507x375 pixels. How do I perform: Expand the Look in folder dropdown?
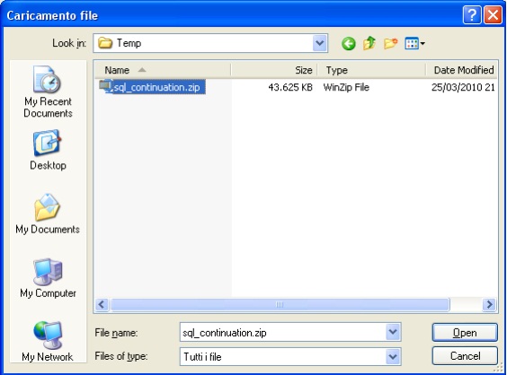click(320, 43)
